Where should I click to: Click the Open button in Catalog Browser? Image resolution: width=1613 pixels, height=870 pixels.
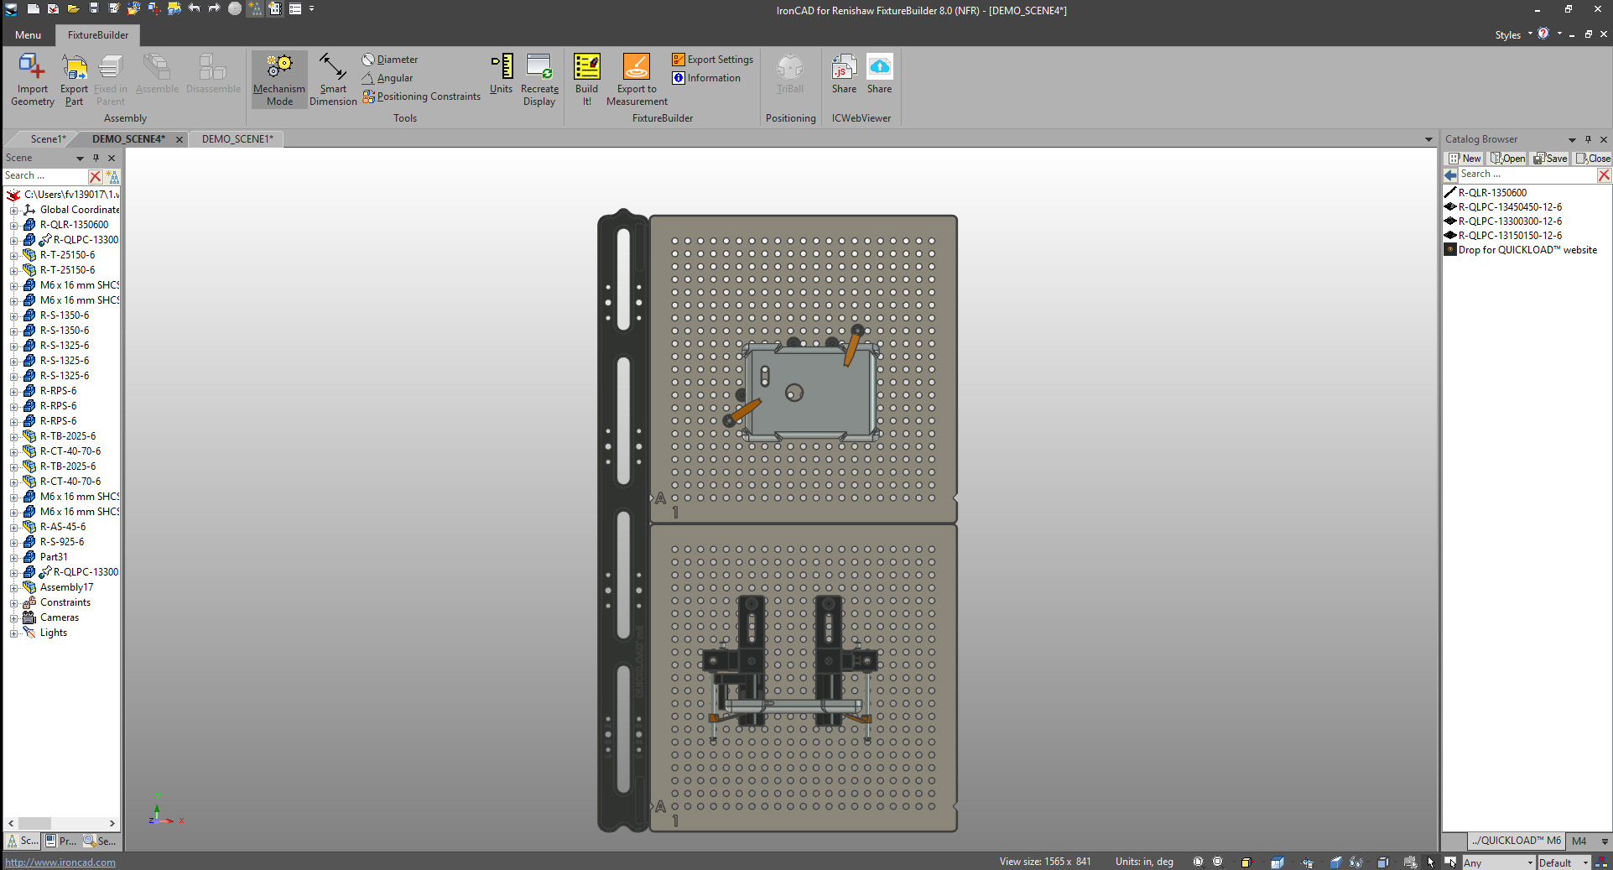[1508, 159]
